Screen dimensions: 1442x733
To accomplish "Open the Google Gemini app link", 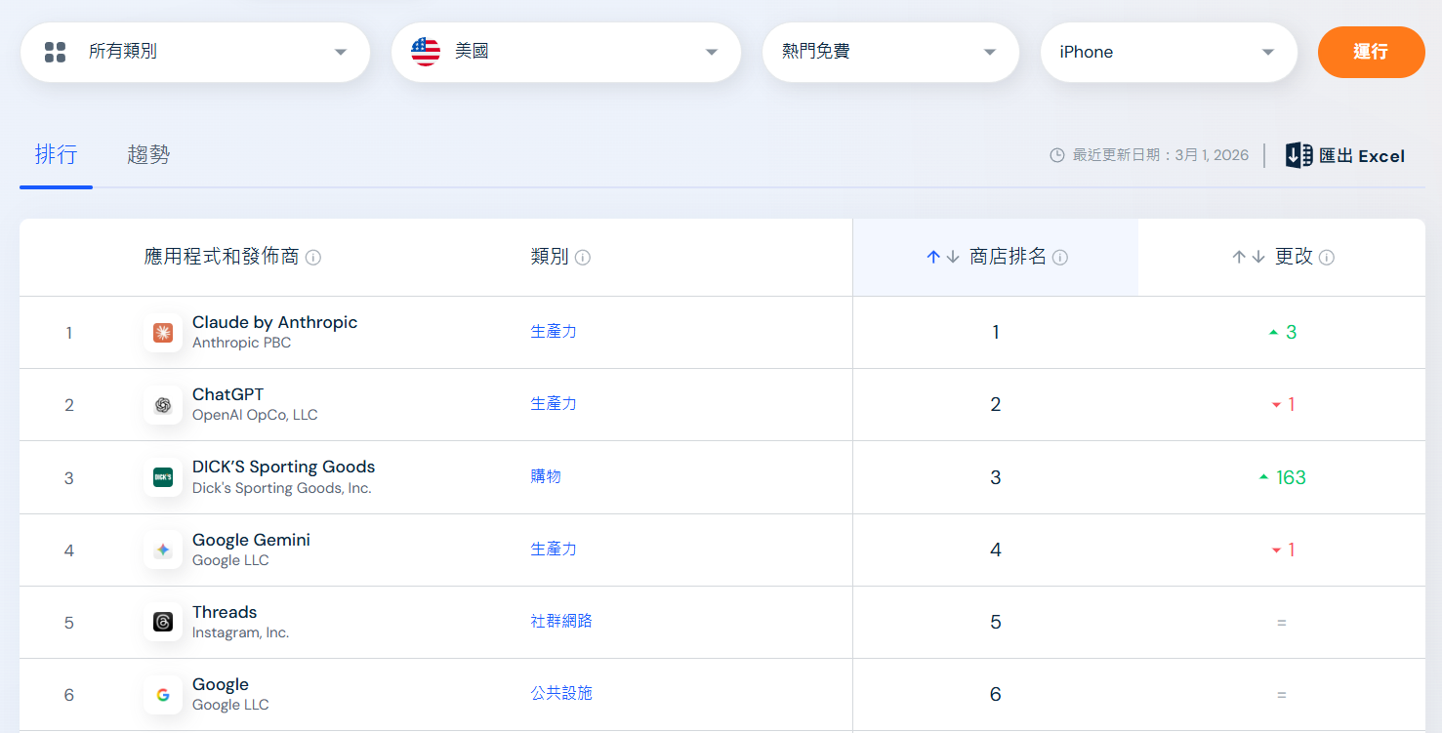I will pos(251,540).
